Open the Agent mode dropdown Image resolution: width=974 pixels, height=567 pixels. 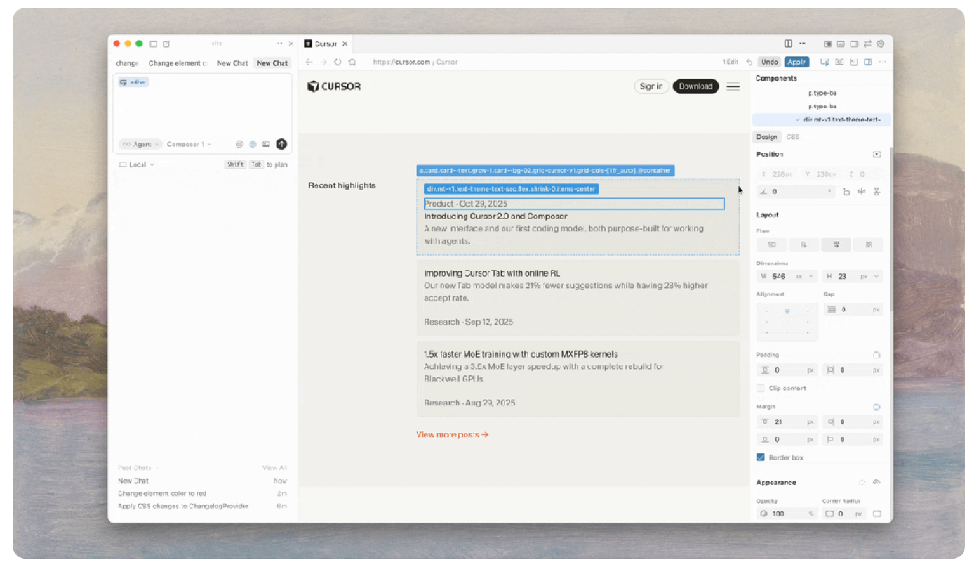click(142, 144)
